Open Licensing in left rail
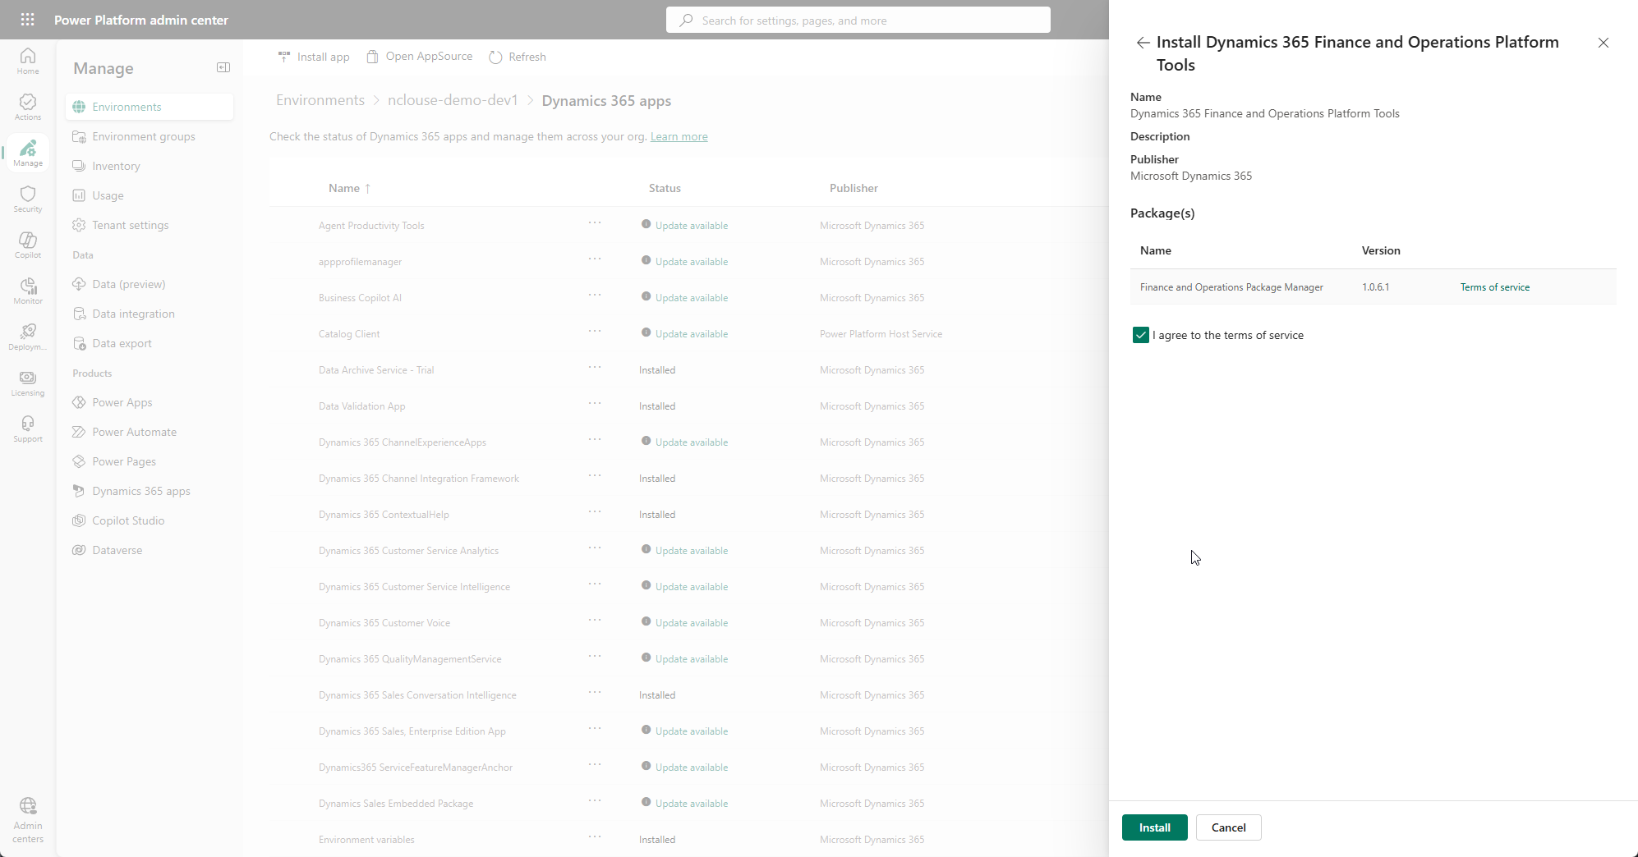1638x857 pixels. click(28, 383)
